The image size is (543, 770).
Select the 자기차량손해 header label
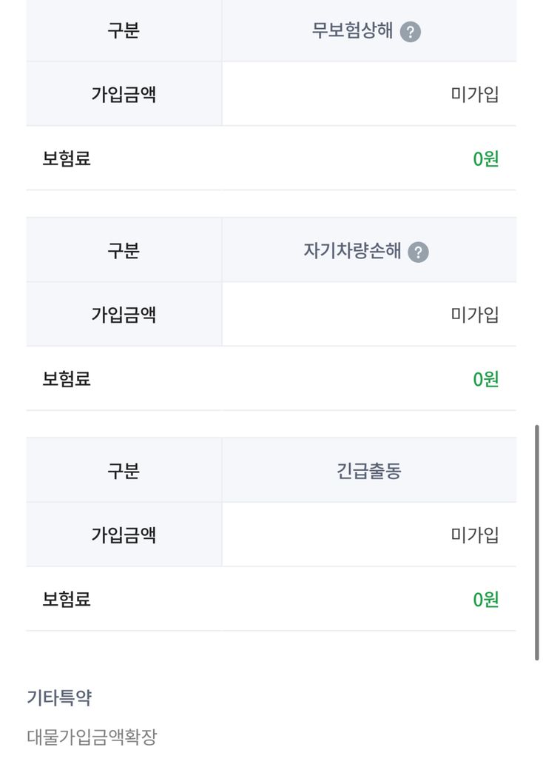pos(352,251)
